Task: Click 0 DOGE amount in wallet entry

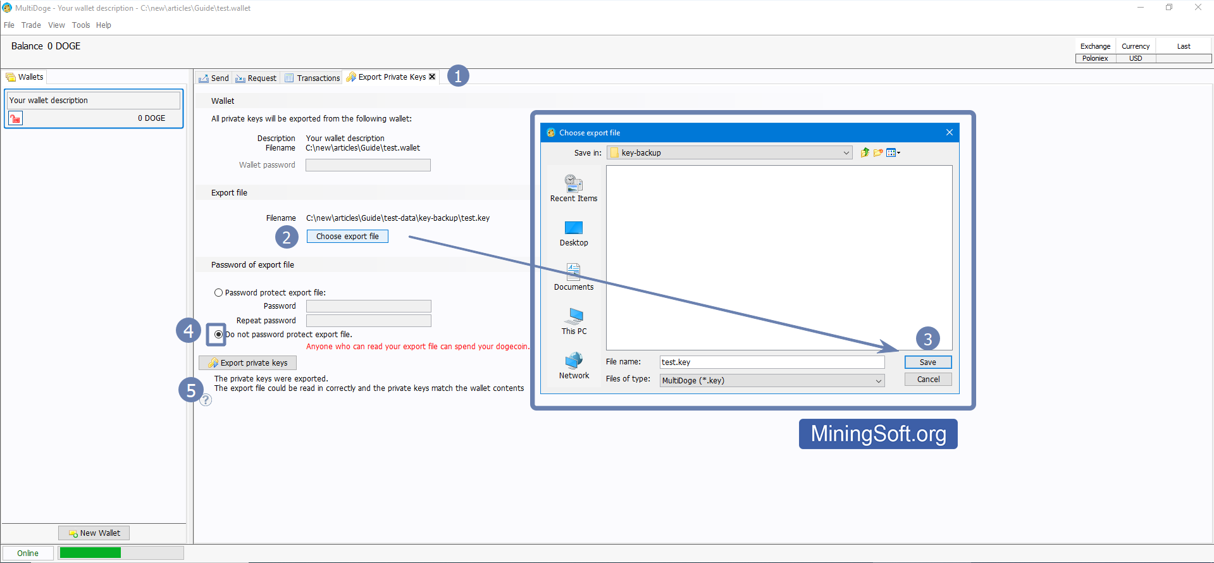Action: coord(152,118)
